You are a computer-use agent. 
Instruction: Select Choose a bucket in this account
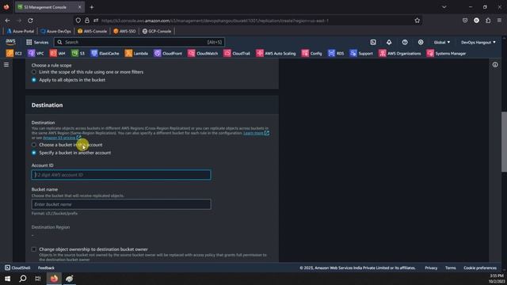[x=34, y=145]
